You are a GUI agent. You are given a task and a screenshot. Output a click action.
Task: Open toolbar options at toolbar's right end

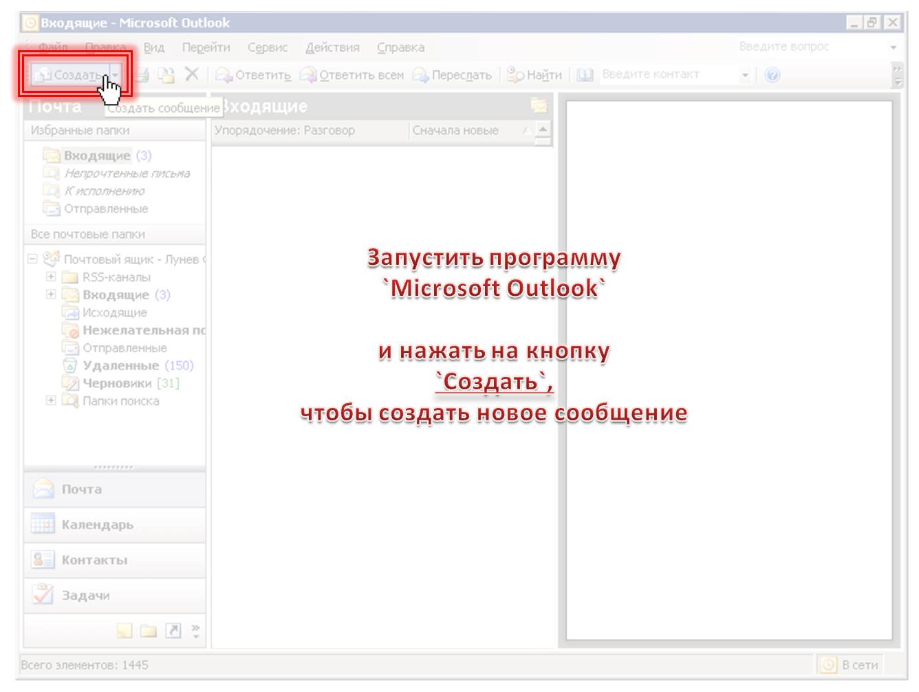click(897, 75)
